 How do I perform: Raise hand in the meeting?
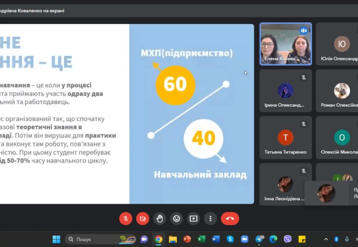160,219
